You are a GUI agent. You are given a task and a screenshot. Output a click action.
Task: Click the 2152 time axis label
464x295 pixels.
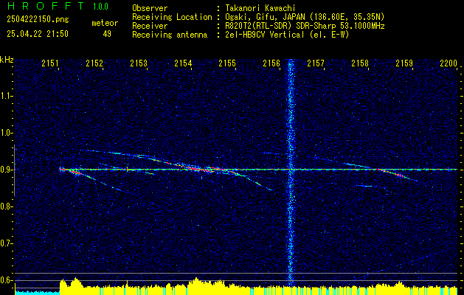[94, 63]
